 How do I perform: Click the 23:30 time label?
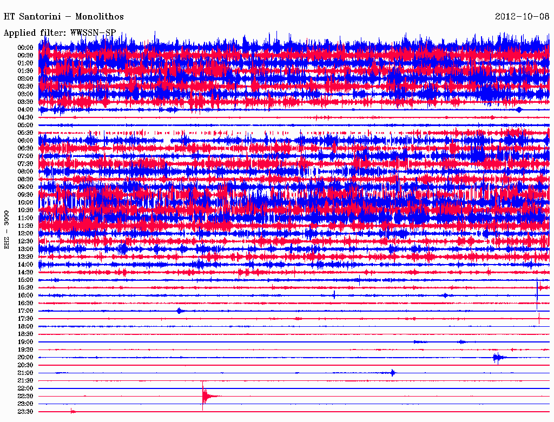[25, 412]
